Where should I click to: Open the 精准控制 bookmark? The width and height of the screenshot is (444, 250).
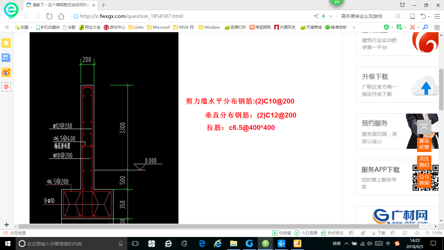tap(336, 27)
